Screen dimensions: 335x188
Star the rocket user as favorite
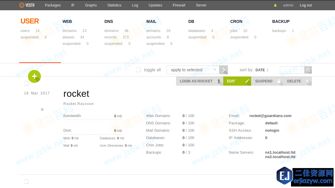42,109
